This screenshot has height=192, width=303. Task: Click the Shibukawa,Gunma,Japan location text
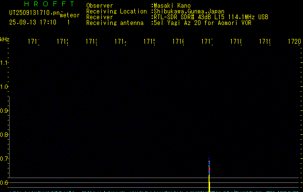(x=189, y=12)
